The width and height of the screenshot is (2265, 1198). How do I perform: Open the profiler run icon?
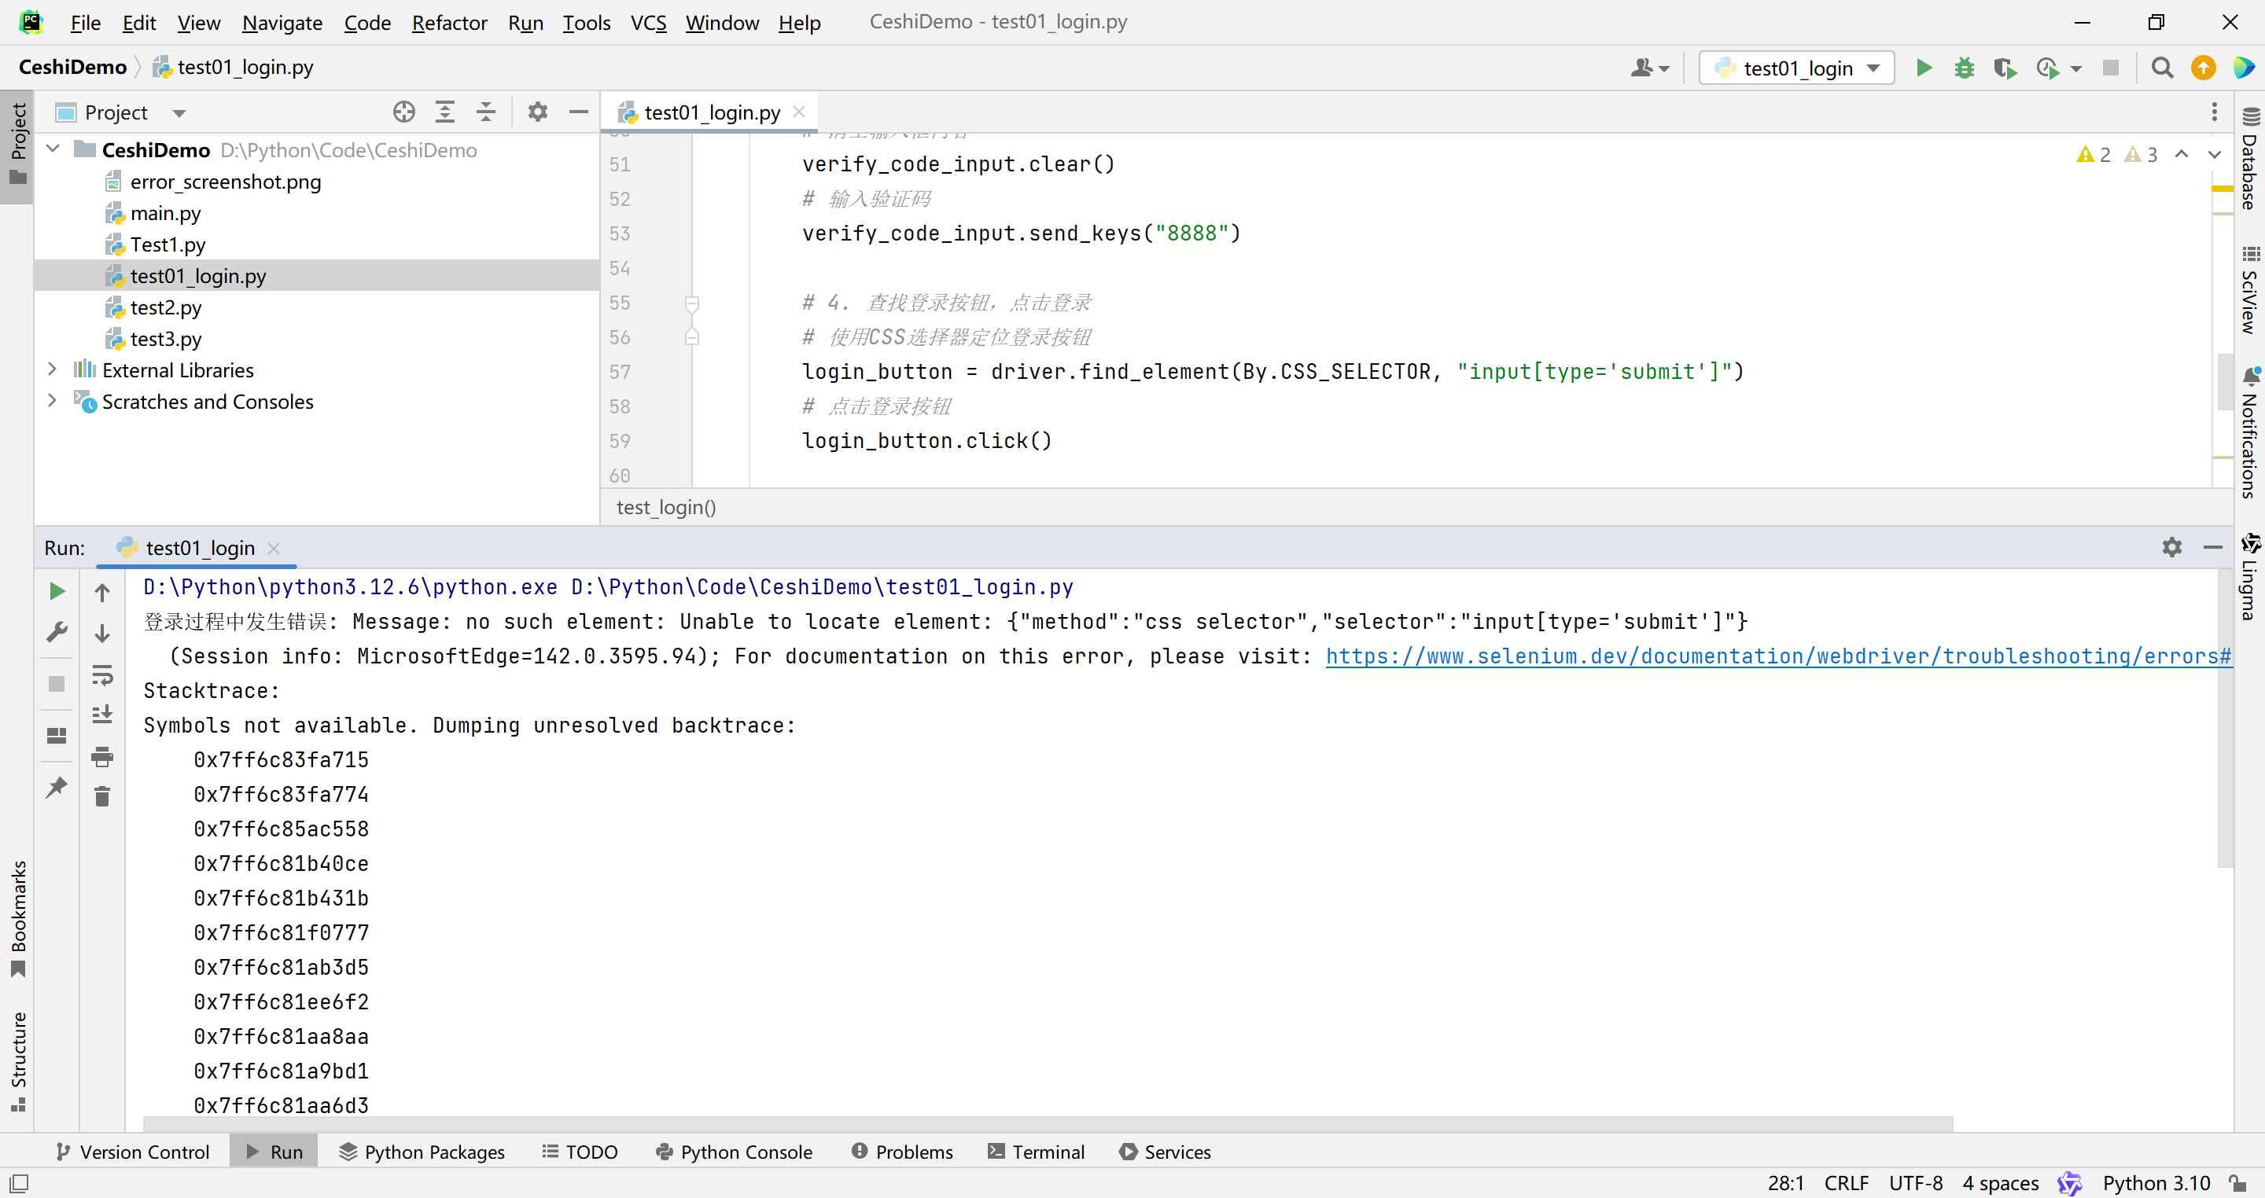pos(2047,68)
